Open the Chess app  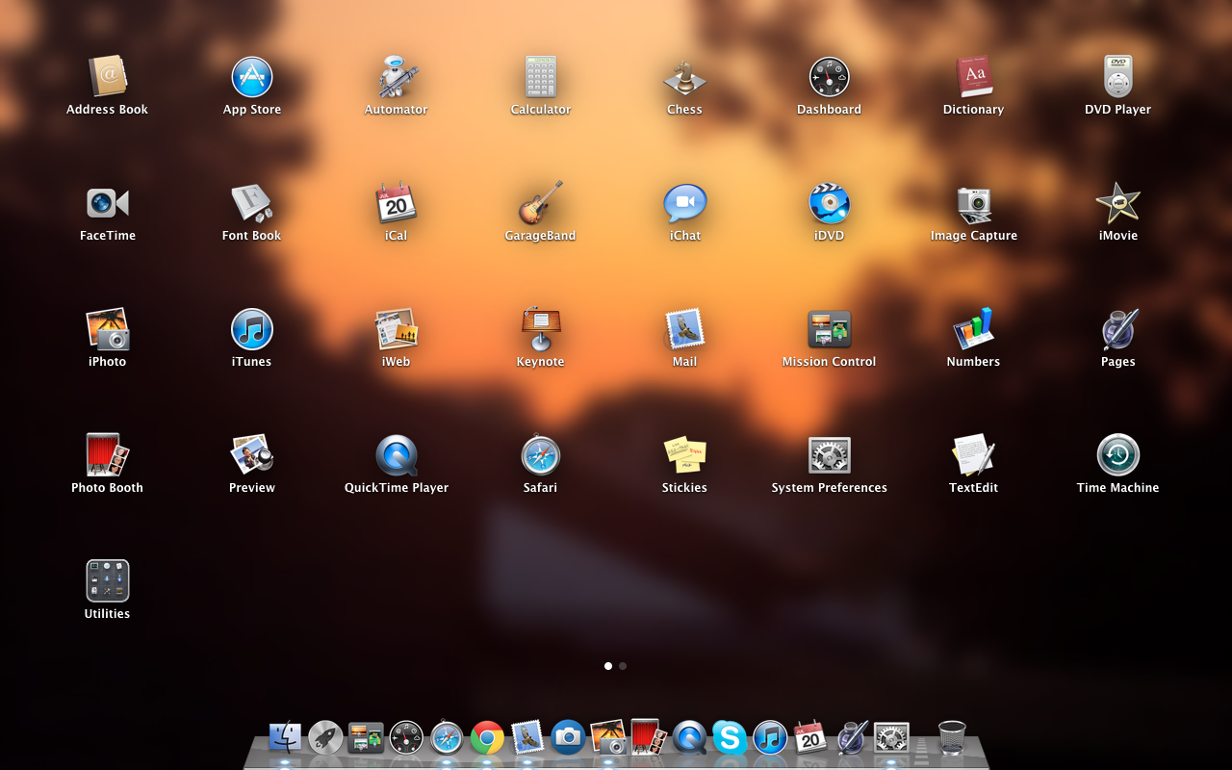point(684,77)
